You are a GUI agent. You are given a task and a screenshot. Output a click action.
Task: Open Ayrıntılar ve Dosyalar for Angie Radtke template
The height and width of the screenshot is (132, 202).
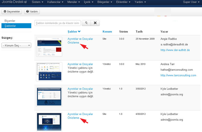point(80,39)
